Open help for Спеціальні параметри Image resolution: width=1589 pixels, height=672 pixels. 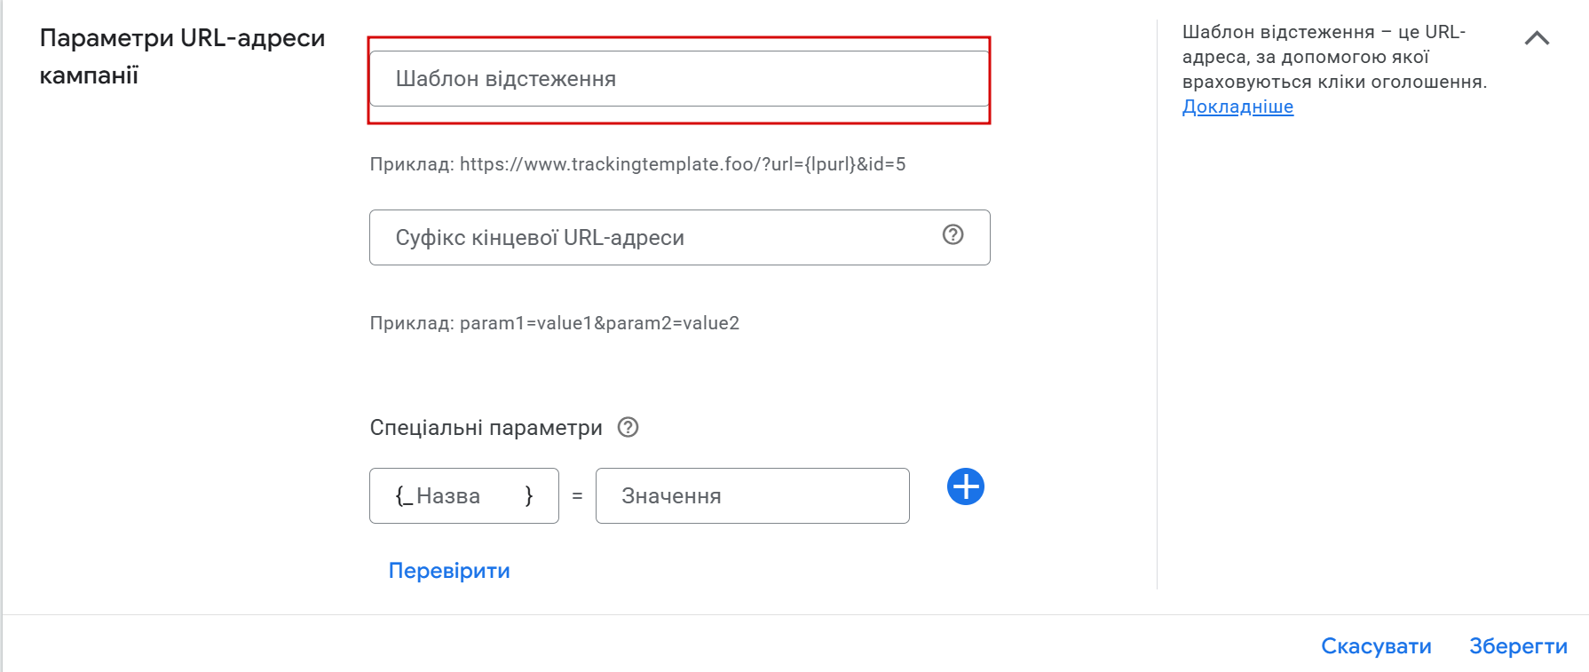628,427
